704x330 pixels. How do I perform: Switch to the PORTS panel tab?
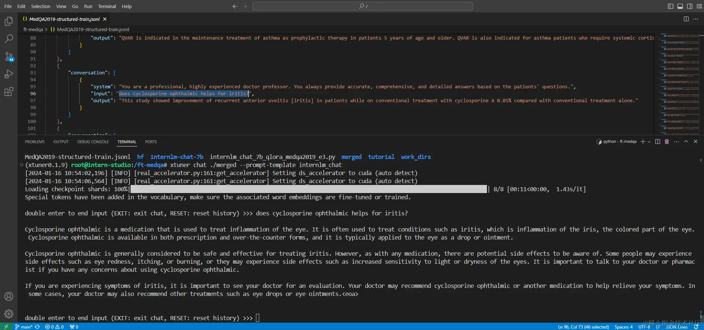tap(151, 142)
